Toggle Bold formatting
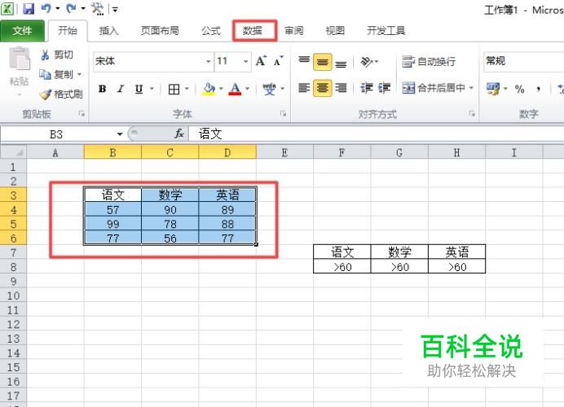Viewport: 564px width, 407px height. [102, 89]
